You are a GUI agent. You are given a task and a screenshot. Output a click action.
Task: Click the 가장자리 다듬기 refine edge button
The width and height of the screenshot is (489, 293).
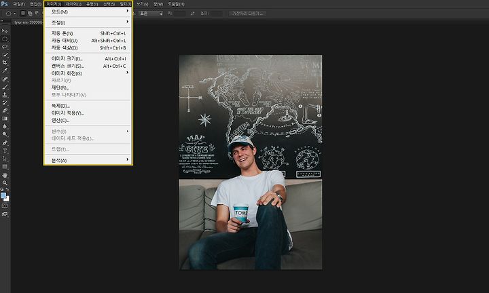pos(248,14)
